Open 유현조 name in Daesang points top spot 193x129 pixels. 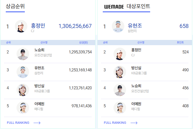135,26
